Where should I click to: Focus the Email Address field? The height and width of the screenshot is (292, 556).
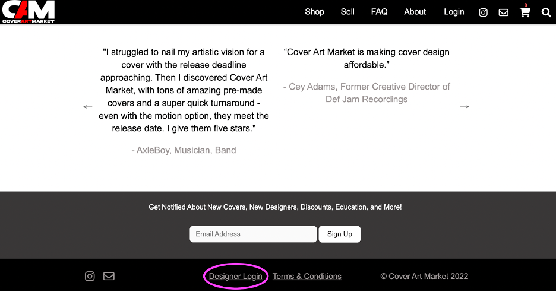point(253,234)
